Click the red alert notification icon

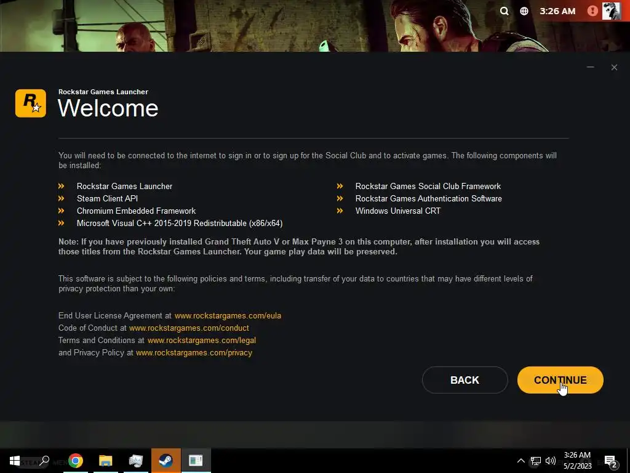[592, 11]
